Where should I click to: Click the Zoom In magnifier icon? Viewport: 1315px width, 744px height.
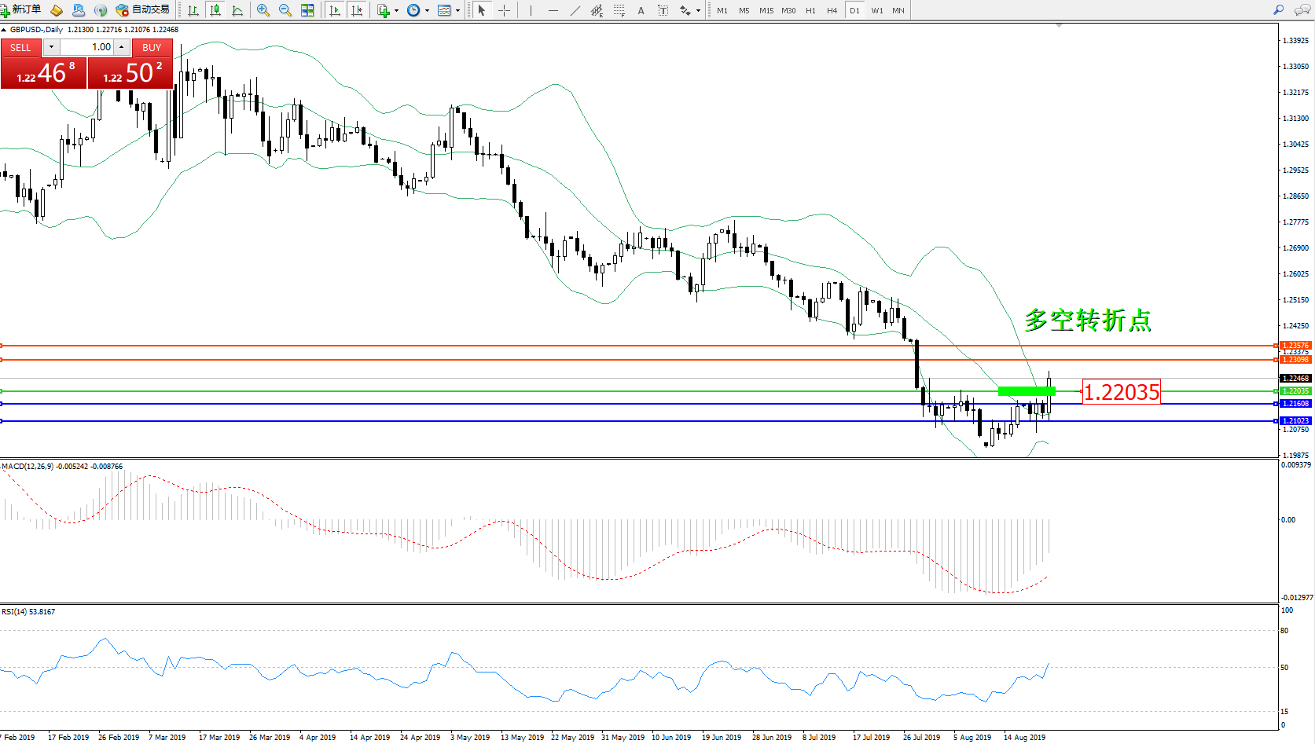[263, 10]
